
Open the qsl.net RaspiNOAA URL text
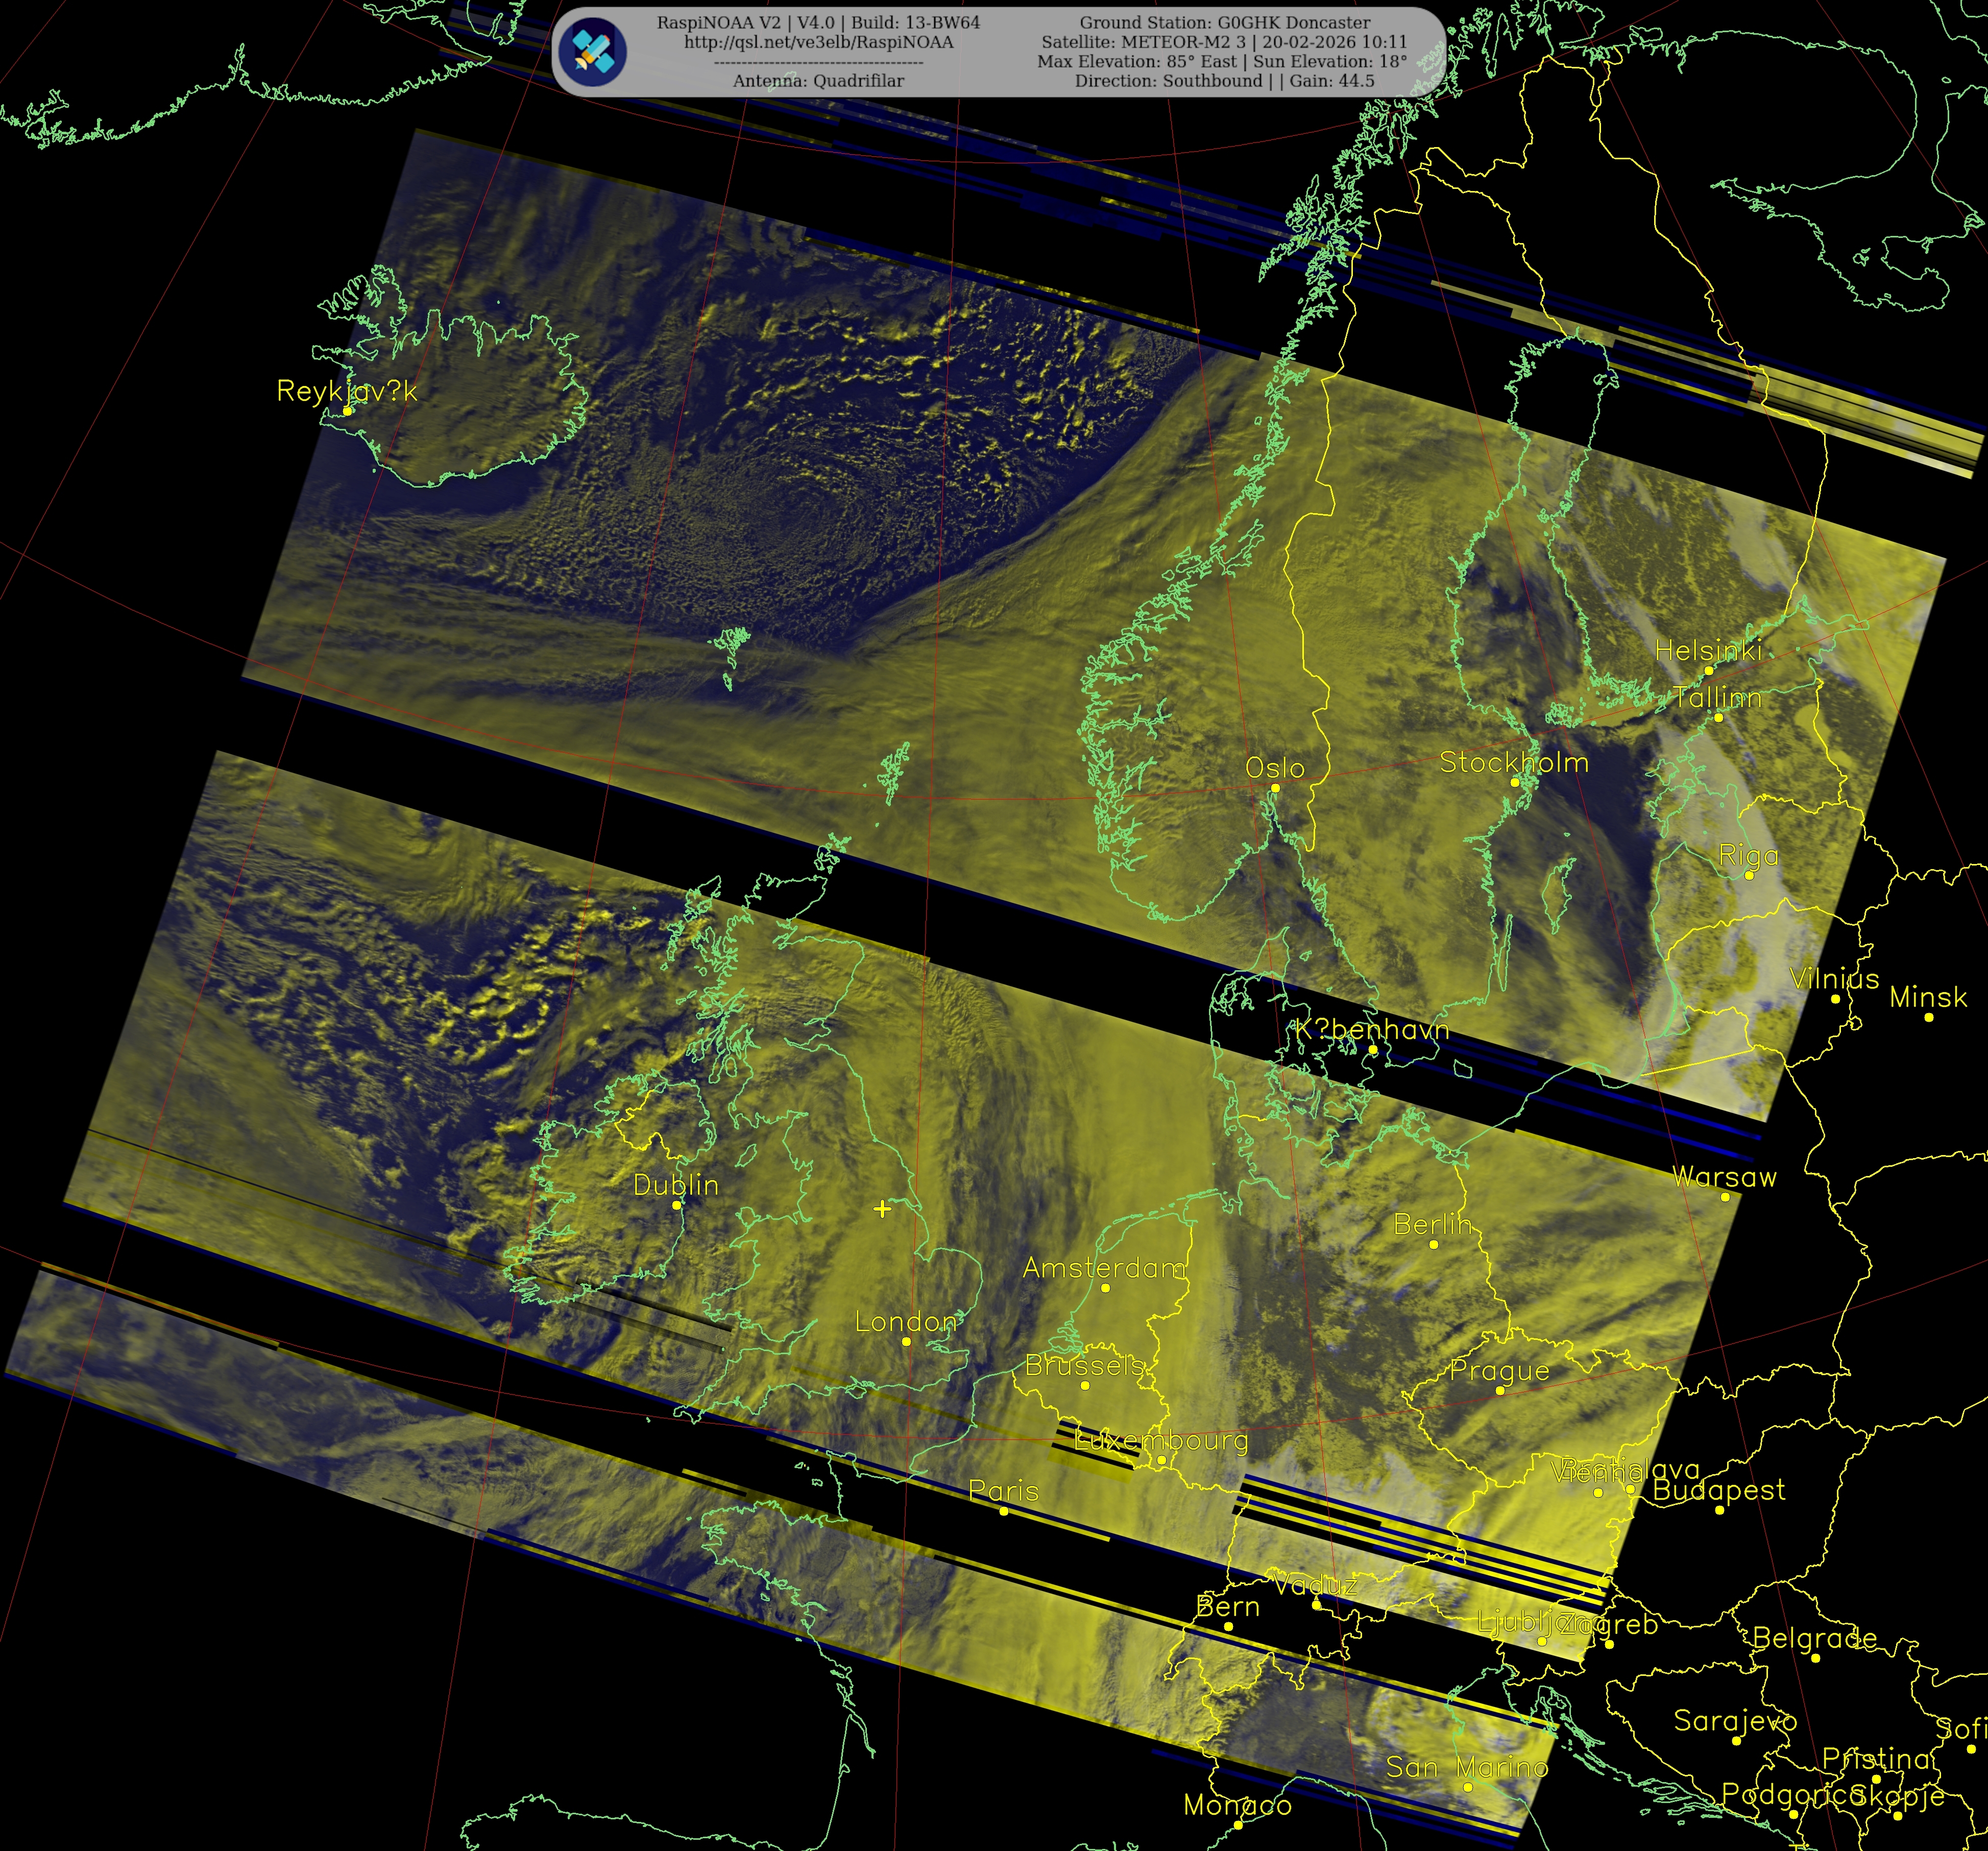click(818, 42)
